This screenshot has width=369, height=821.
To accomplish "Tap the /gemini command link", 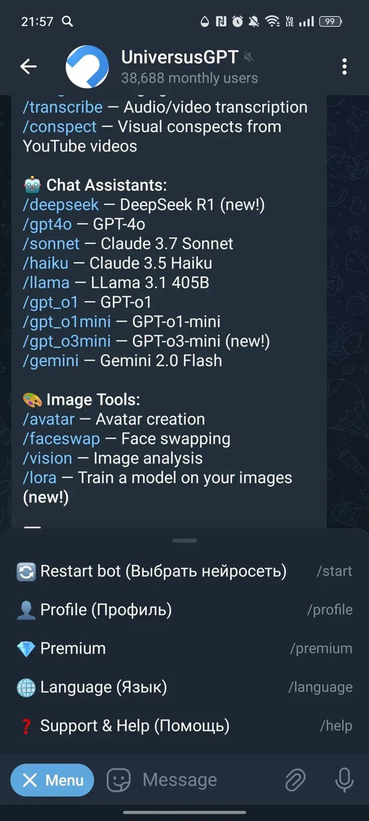I will point(51,361).
